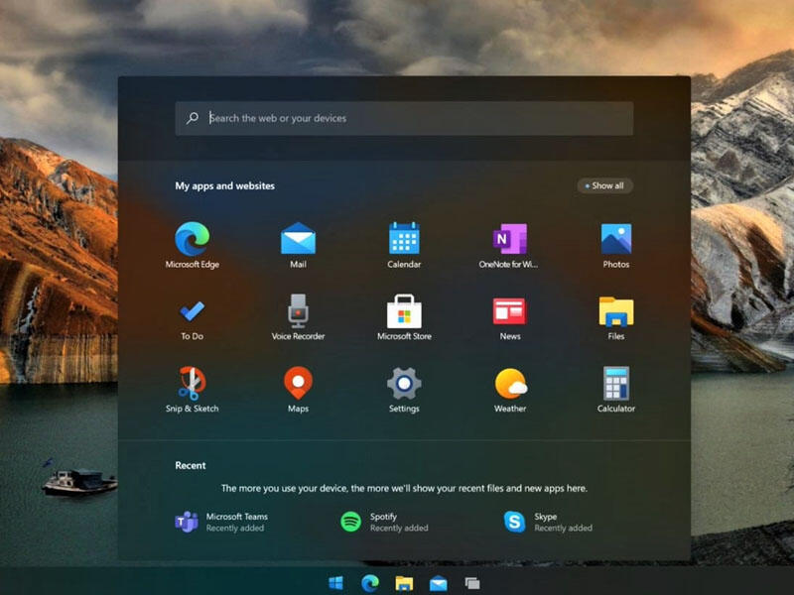Launch the Photos app
The width and height of the screenshot is (794, 595).
click(x=615, y=240)
